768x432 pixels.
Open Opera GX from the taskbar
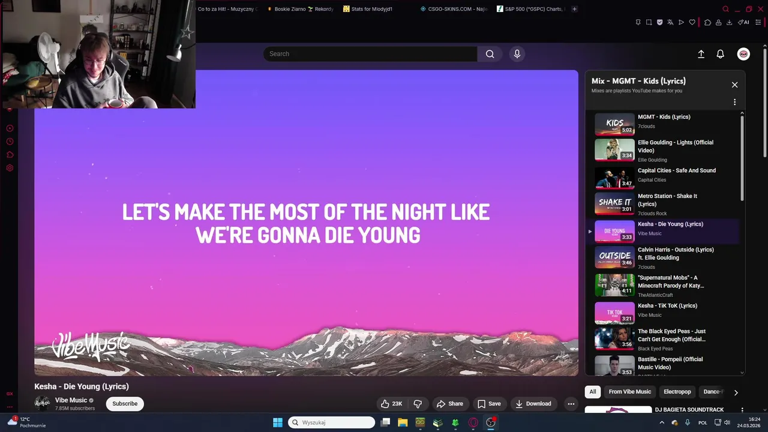(473, 422)
